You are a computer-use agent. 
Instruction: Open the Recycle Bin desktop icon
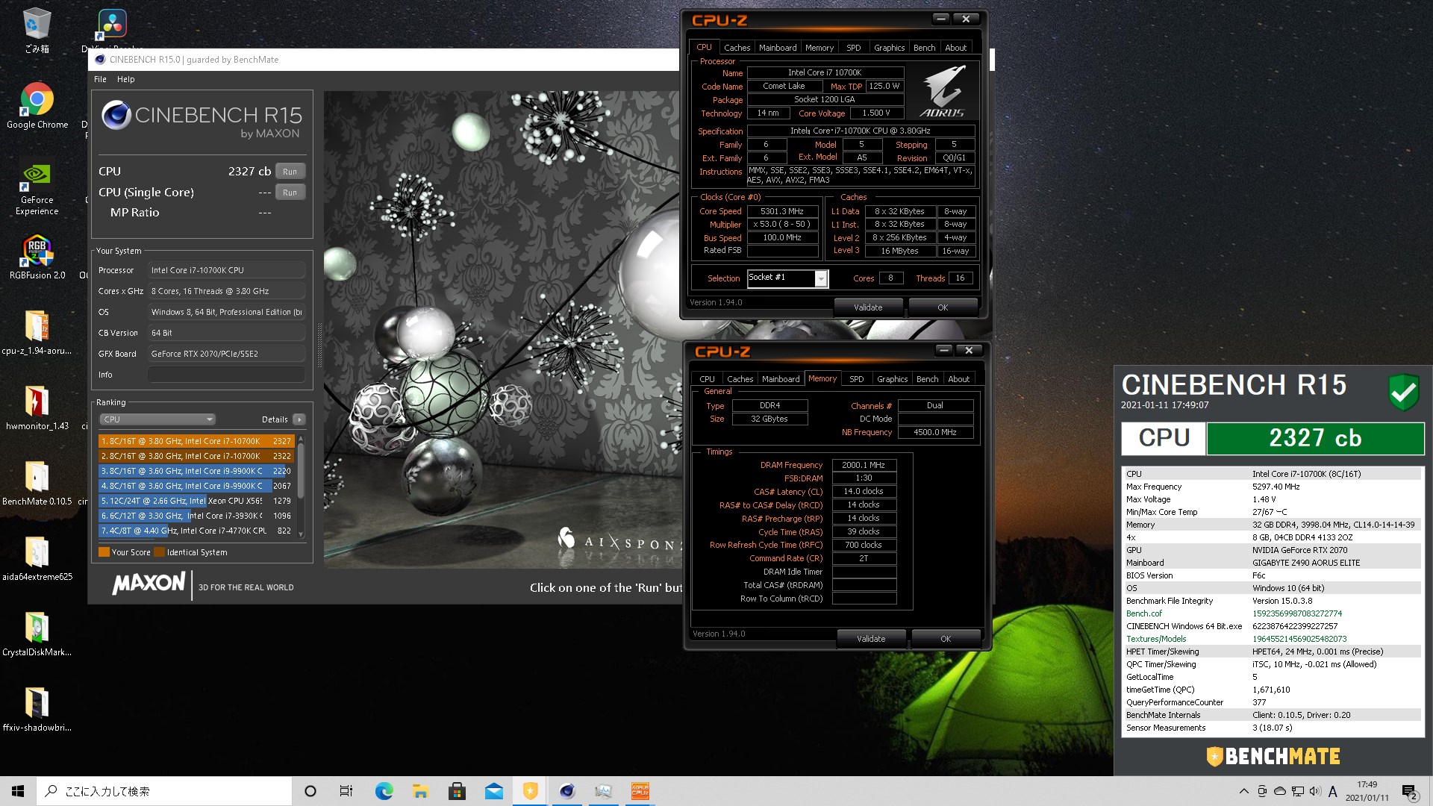click(37, 31)
